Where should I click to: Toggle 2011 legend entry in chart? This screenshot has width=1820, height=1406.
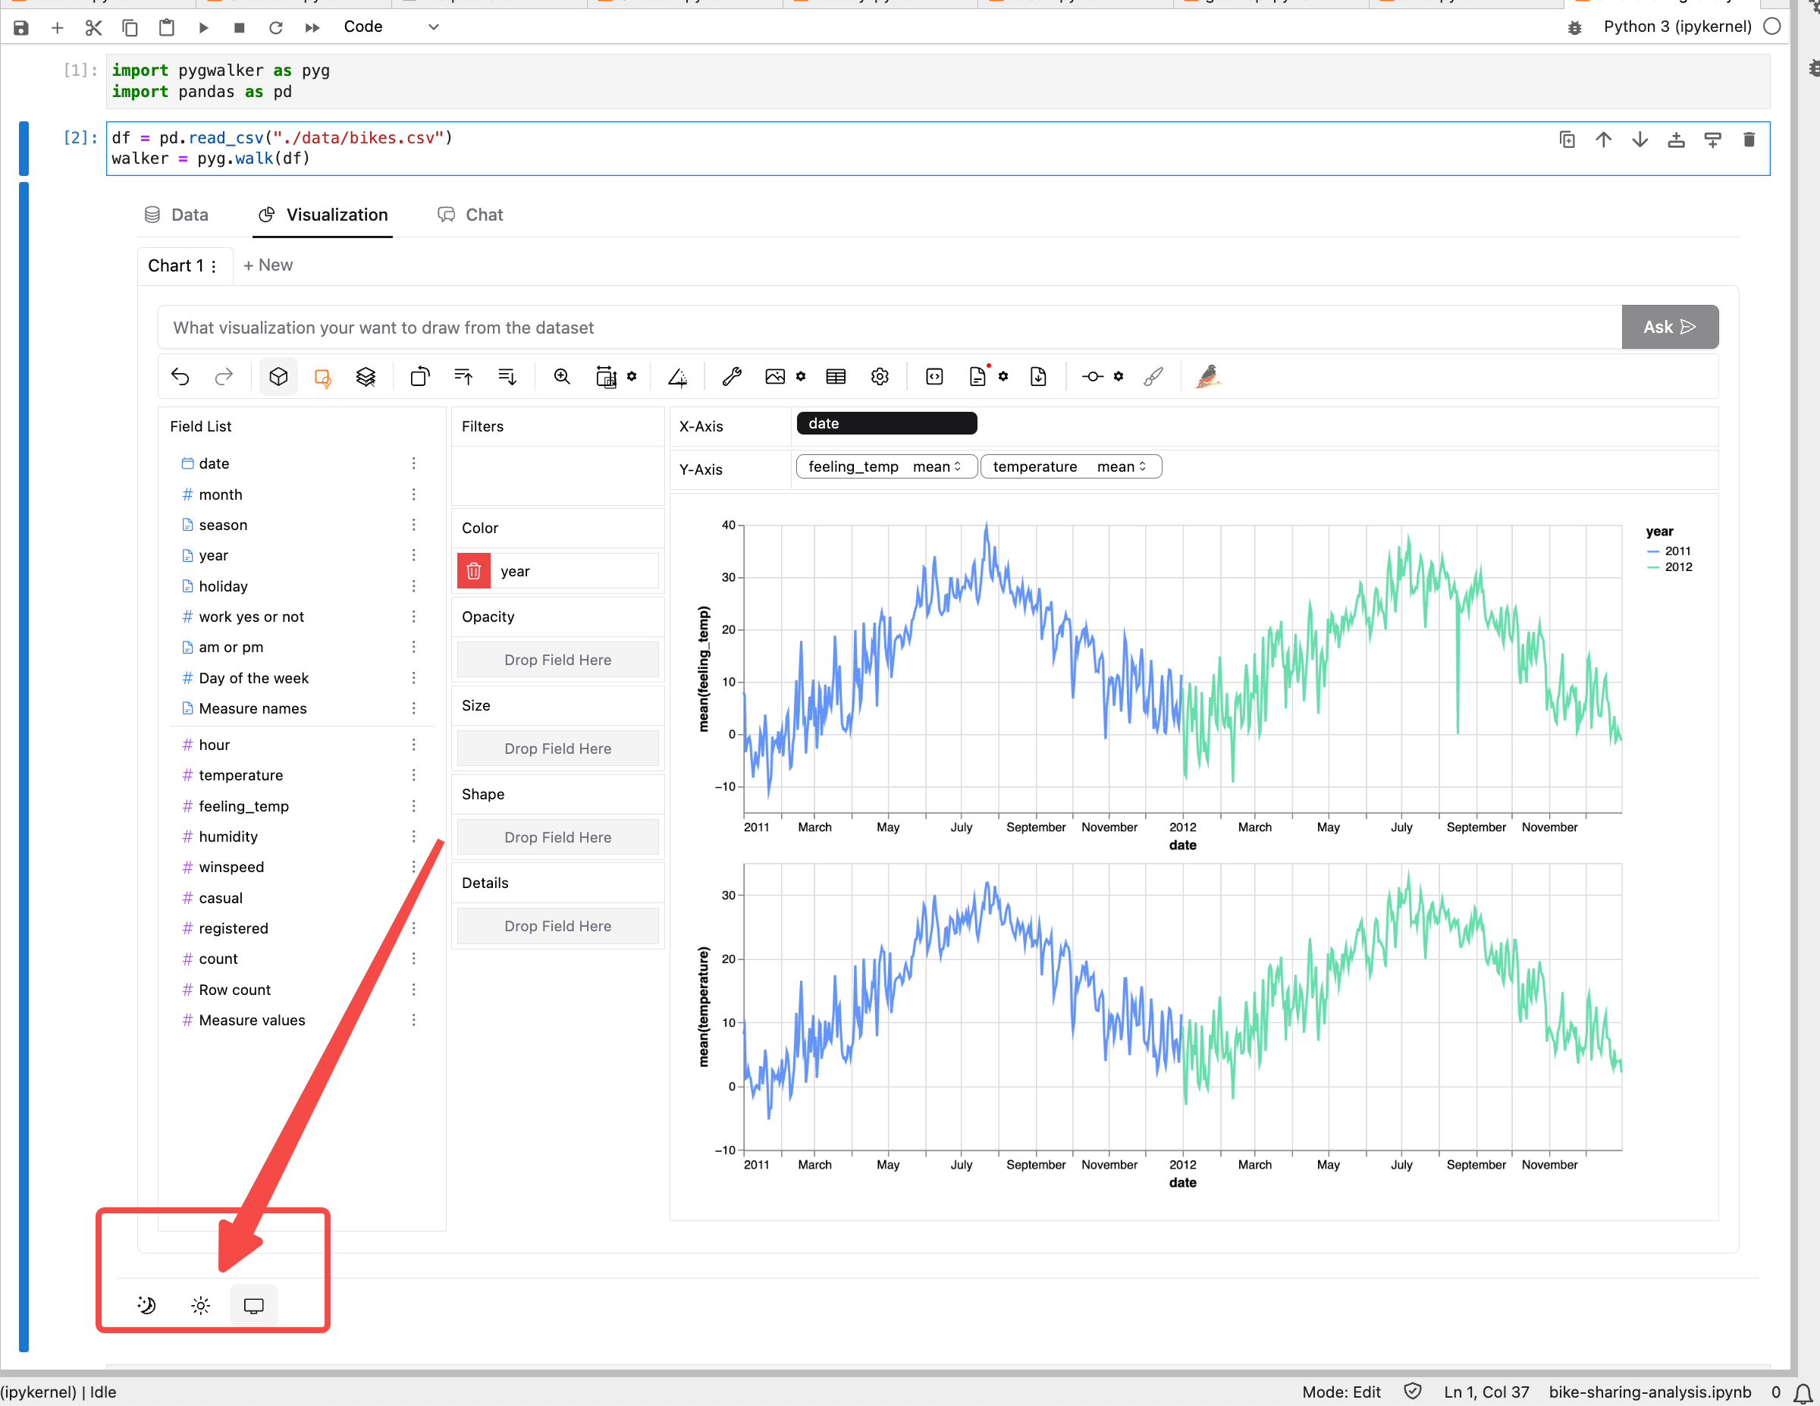pos(1669,551)
